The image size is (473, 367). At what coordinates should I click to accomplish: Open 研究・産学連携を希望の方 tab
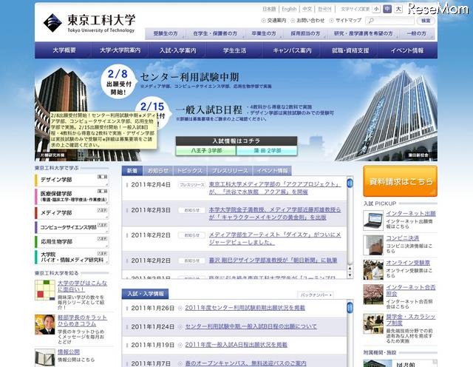coord(363,33)
